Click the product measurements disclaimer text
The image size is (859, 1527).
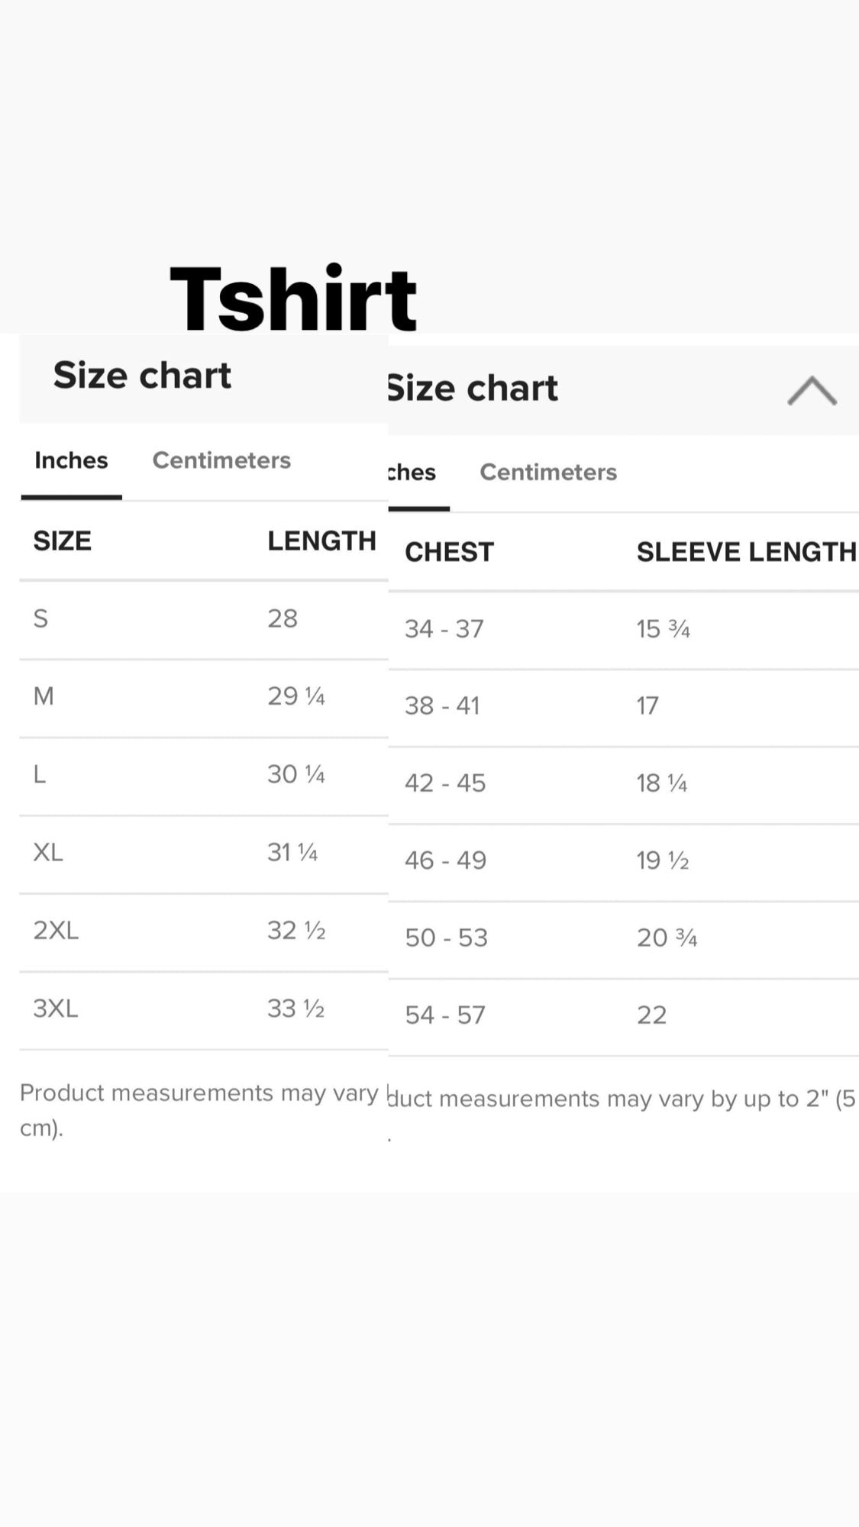pos(199,1109)
